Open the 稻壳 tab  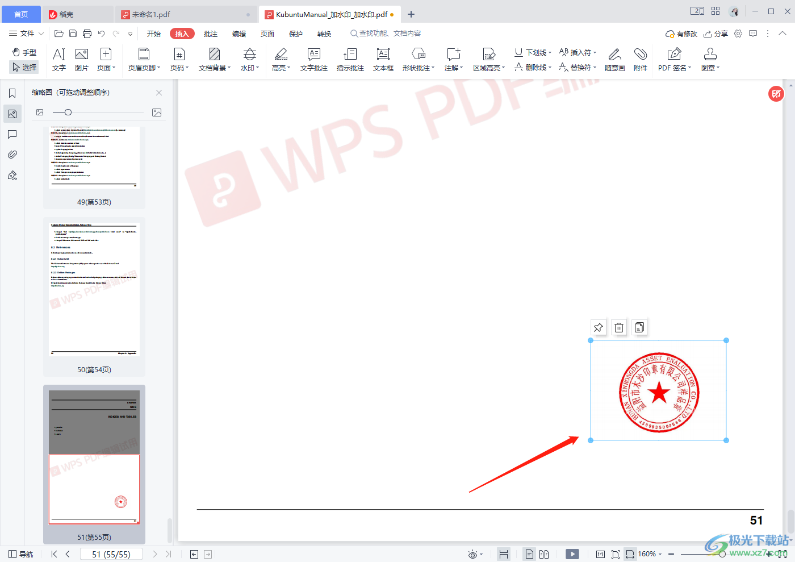(78, 14)
